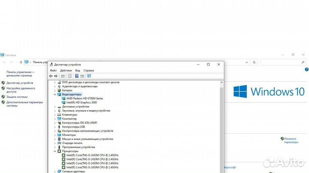Screen dimensions: 309x173
Task: Click the blue help icon in System window
Action: 306,69
